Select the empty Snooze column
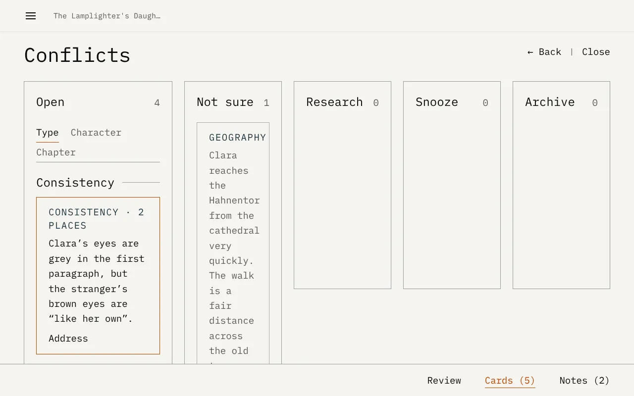This screenshot has height=396, width=634. point(452,185)
